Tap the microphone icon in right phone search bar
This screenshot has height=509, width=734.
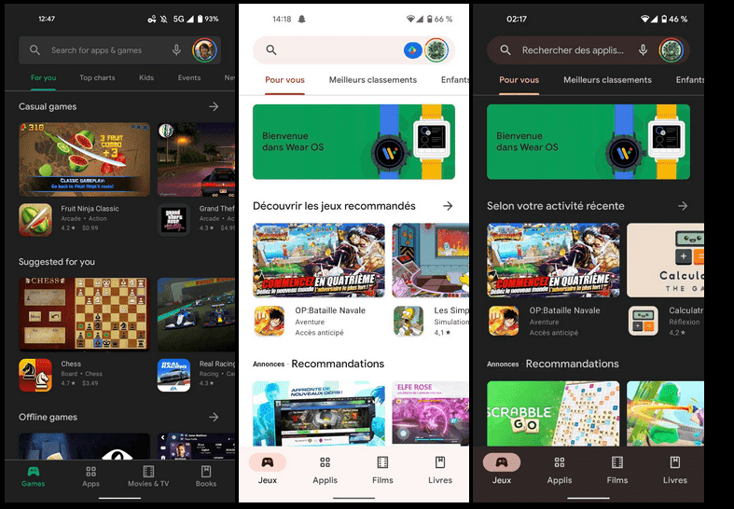tap(644, 50)
